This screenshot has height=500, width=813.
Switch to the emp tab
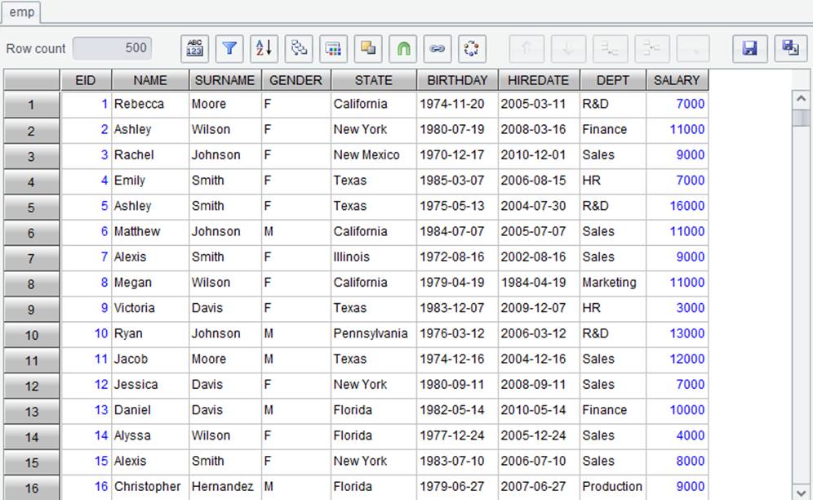(21, 12)
